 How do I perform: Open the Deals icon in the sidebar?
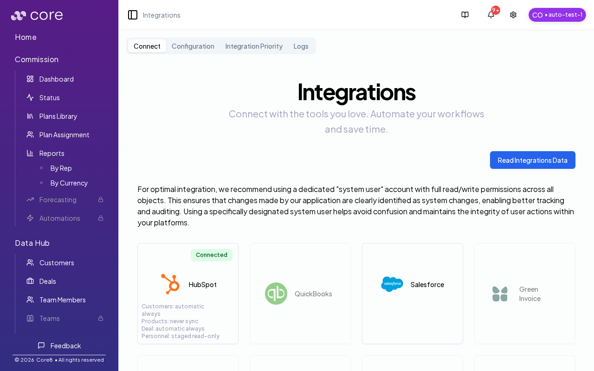click(x=30, y=281)
